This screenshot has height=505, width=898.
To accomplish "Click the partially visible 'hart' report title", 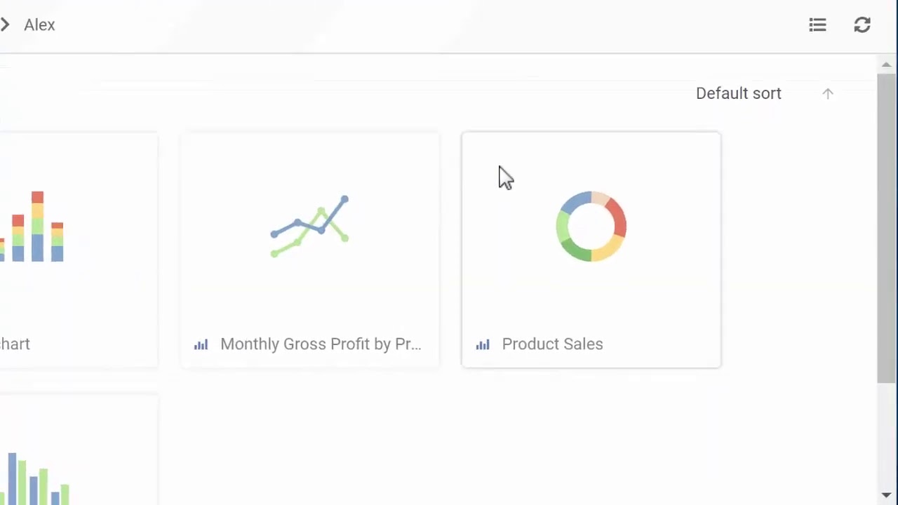I will tap(15, 344).
